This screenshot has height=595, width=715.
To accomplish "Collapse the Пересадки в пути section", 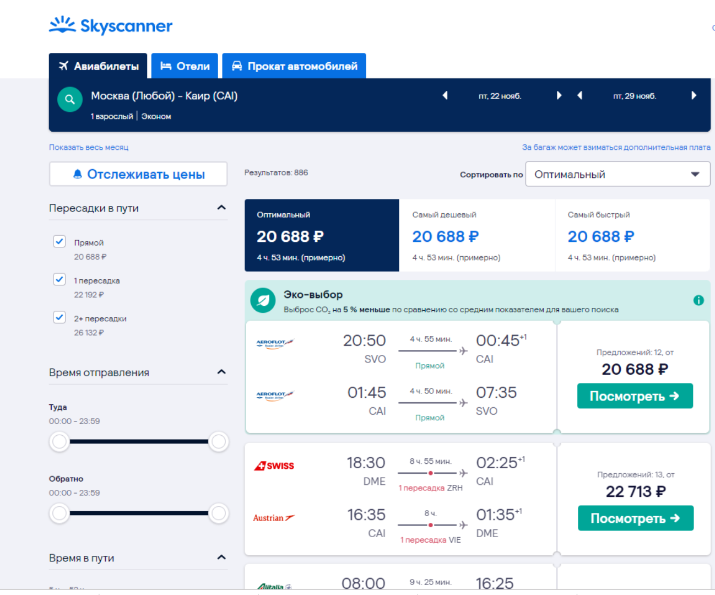I will pos(221,208).
